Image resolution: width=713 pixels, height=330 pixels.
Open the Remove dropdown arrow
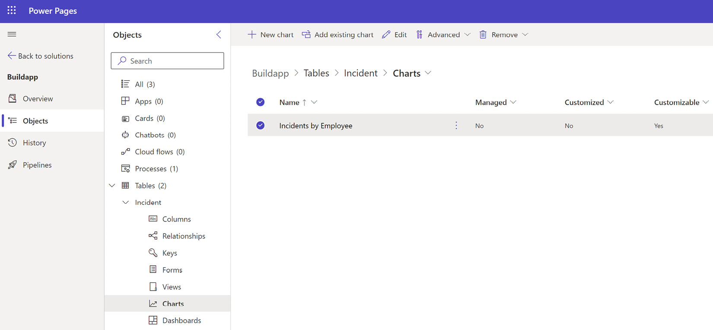[525, 34]
